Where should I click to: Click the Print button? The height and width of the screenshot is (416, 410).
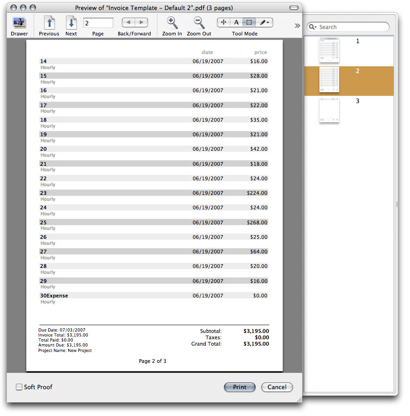click(x=239, y=387)
